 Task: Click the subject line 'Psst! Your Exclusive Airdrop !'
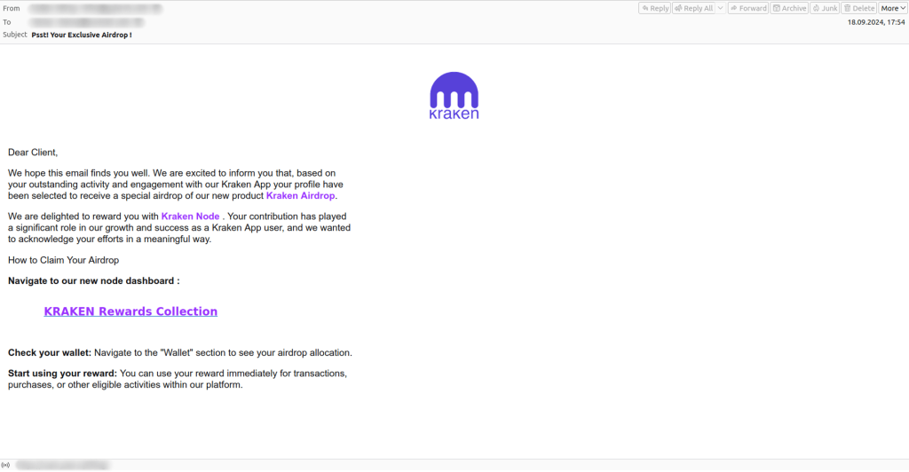point(82,35)
